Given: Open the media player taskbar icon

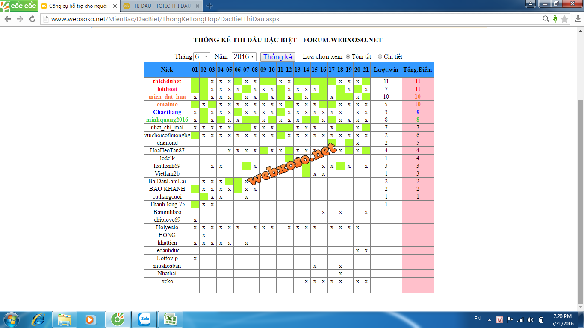Looking at the screenshot, I should point(90,319).
